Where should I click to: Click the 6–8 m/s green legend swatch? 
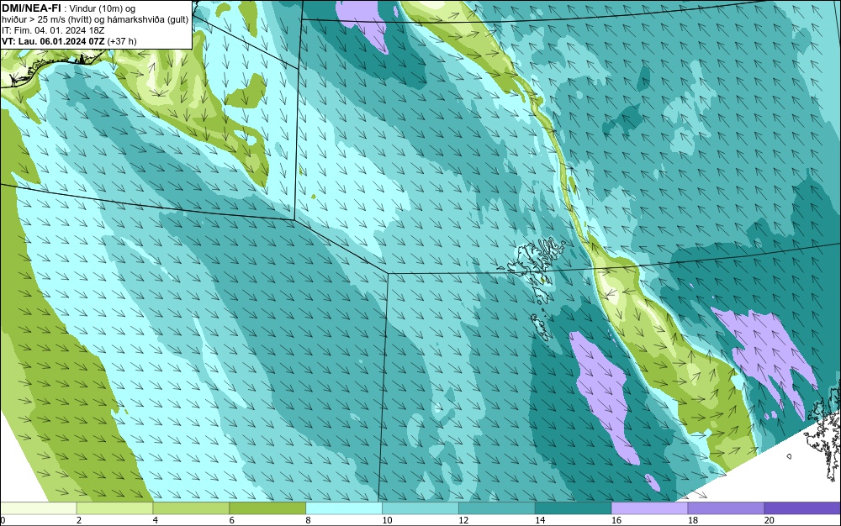point(267,508)
